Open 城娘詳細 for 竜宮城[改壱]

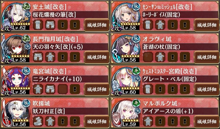[97, 89]
